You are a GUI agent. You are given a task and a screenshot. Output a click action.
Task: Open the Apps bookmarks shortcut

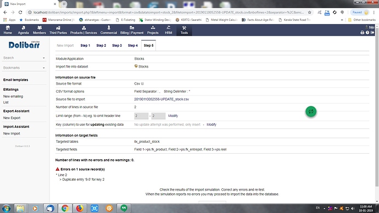coord(9,20)
